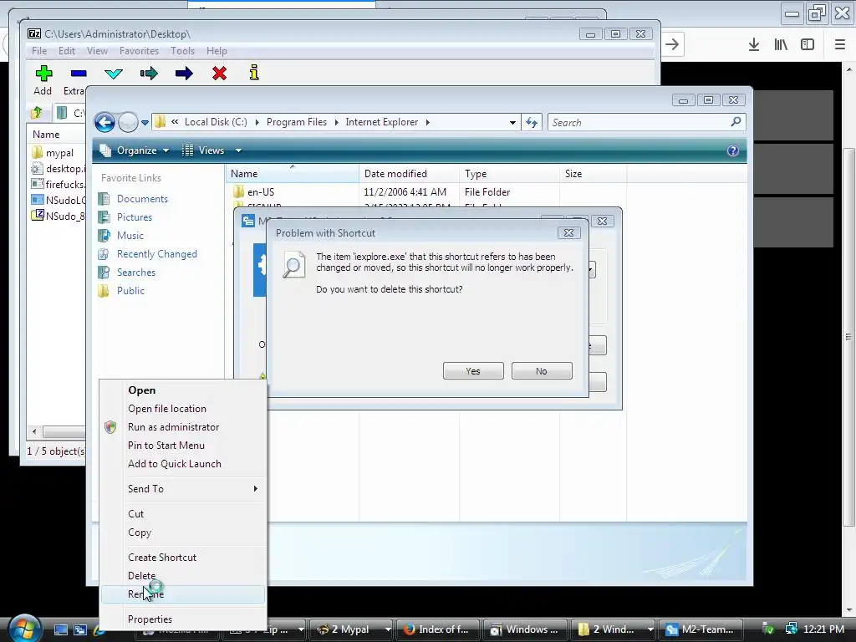Expand the Internet Explorer breadcrumb arrow
The height and width of the screenshot is (642, 856).
427,122
